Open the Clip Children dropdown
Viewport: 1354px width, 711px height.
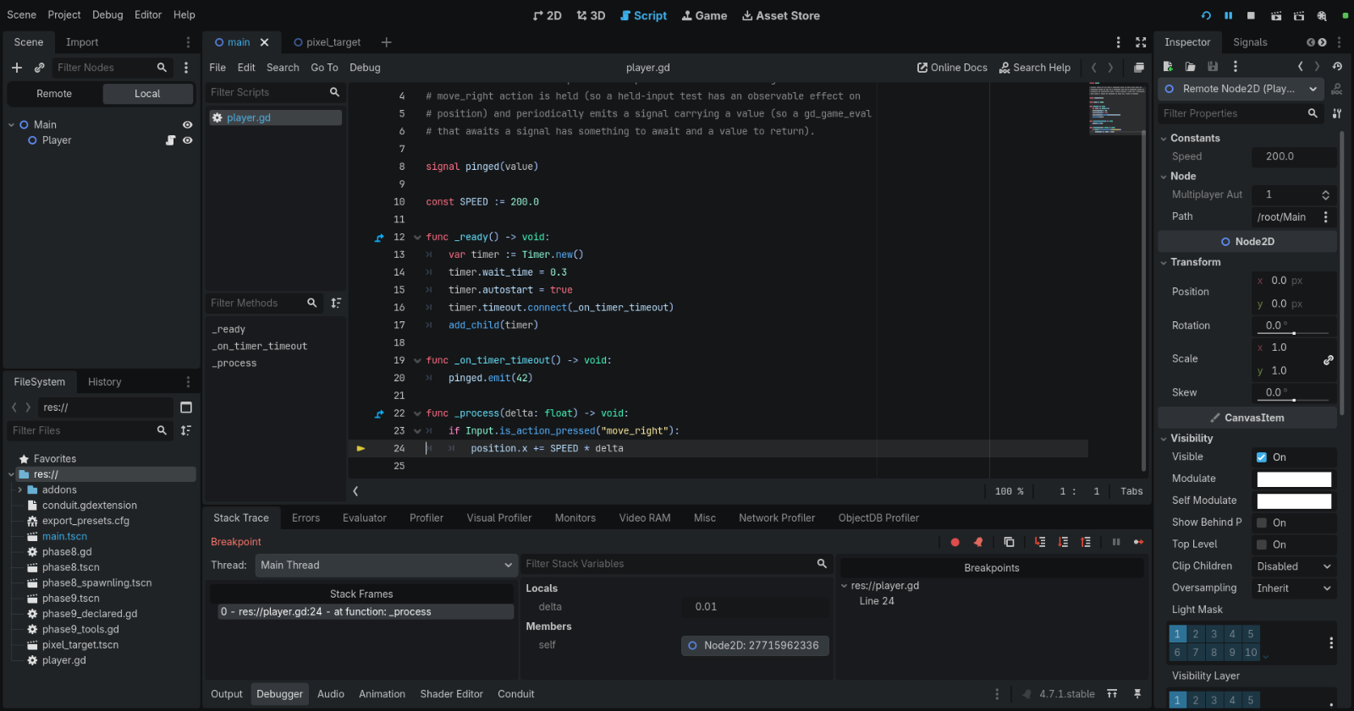[1294, 566]
